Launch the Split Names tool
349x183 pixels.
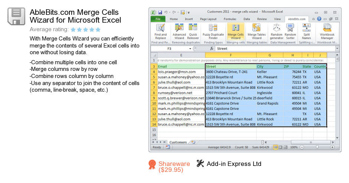[306, 32]
